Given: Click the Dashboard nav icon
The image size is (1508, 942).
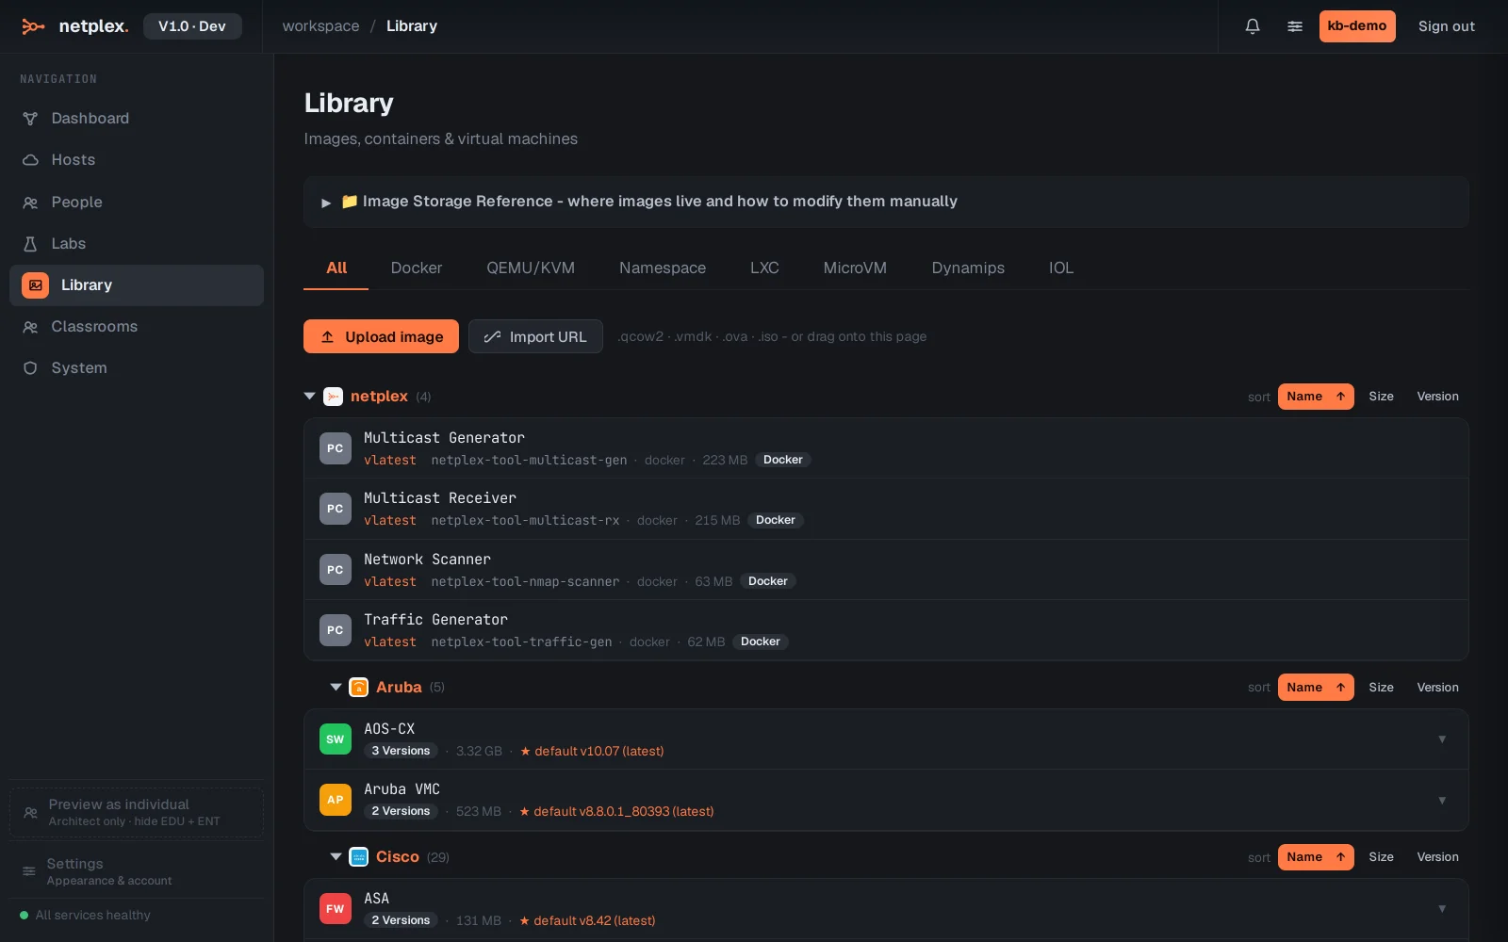Looking at the screenshot, I should click(x=30, y=119).
